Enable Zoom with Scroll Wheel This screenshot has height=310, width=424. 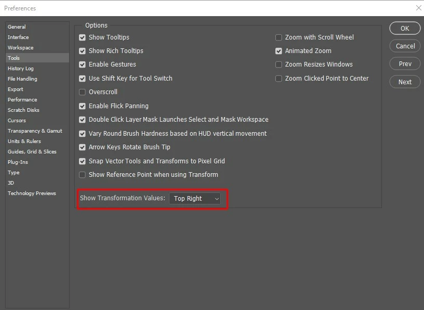[279, 37]
